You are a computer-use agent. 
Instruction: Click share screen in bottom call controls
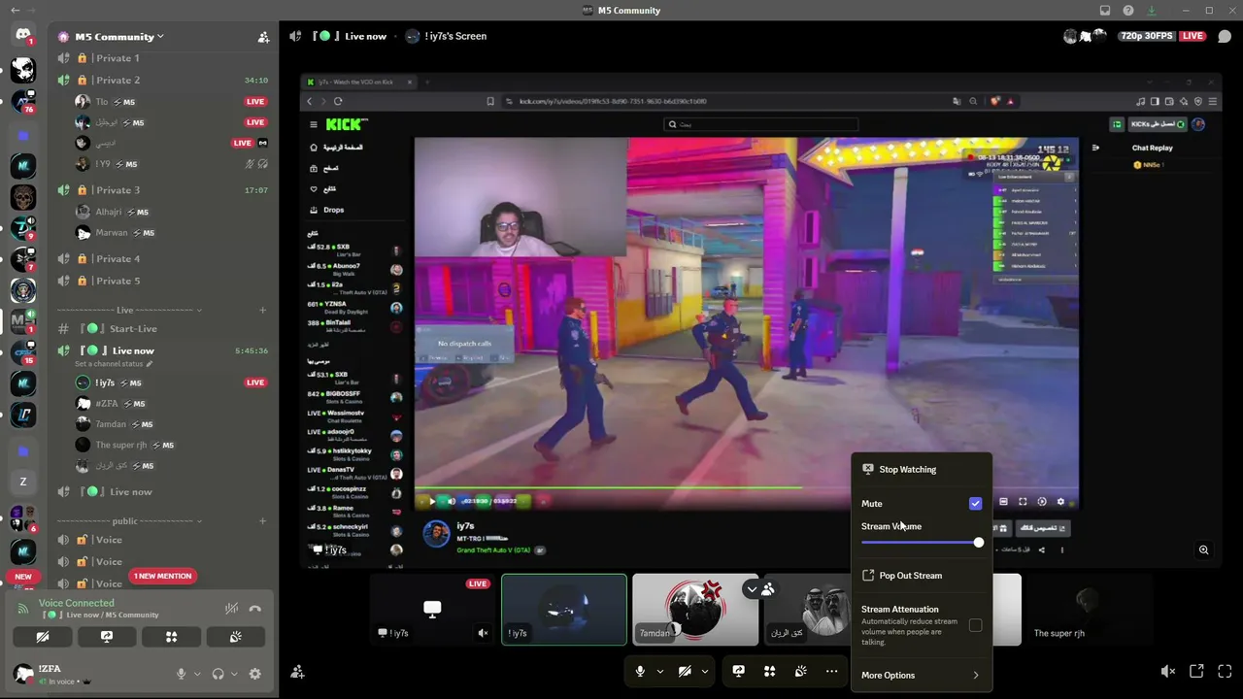738,671
